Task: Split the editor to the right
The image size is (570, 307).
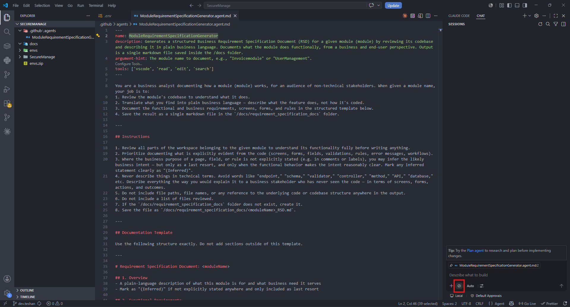Action: 428,16
